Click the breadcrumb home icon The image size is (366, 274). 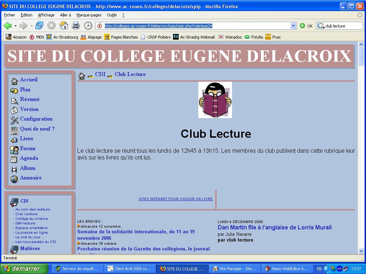coord(82,76)
